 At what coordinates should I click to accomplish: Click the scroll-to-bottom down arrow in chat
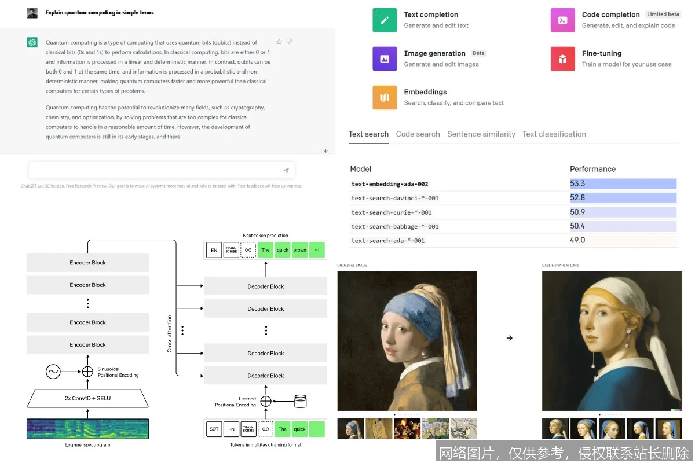point(325,151)
